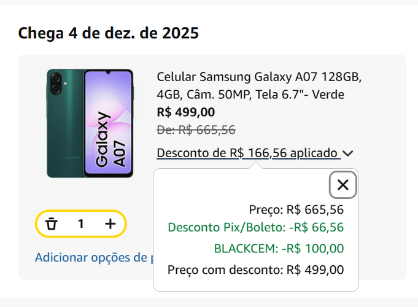
Task: Collapse the applied discount chevron arrow
Action: tap(348, 153)
